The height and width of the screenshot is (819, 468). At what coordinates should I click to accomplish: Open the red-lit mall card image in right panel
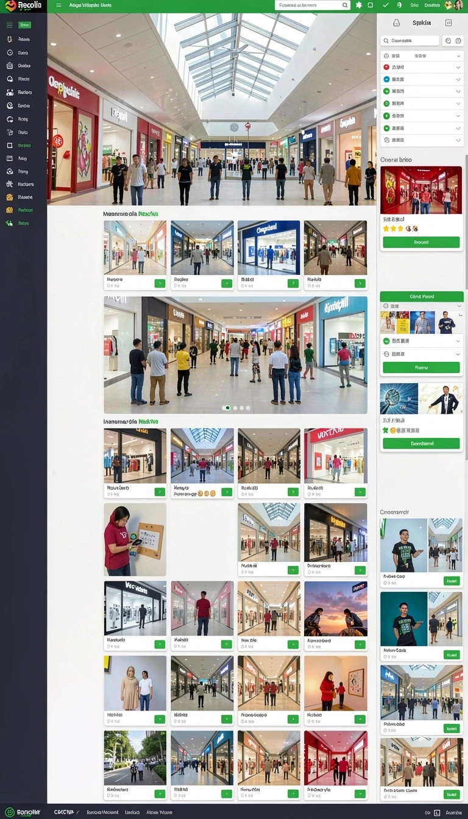tap(422, 190)
